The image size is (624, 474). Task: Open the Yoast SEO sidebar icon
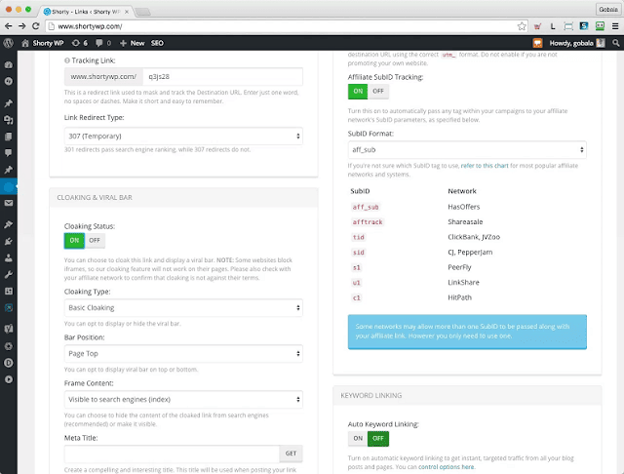pyautogui.click(x=9, y=329)
